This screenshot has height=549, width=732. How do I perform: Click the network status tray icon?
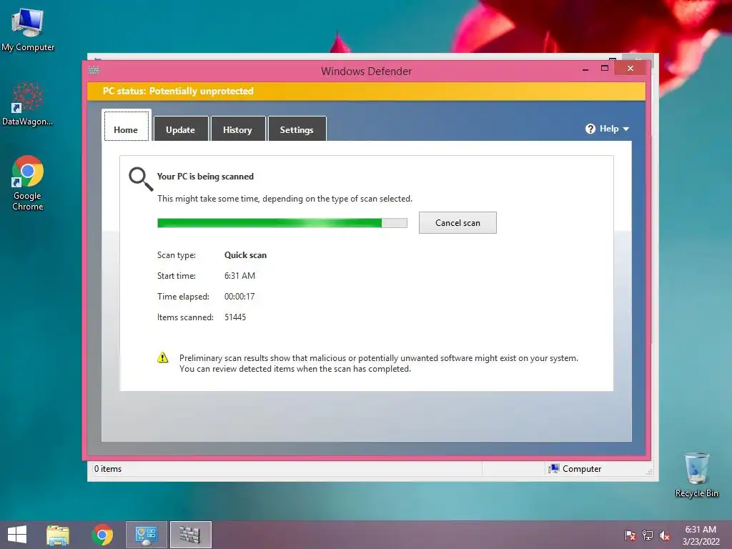tap(648, 535)
